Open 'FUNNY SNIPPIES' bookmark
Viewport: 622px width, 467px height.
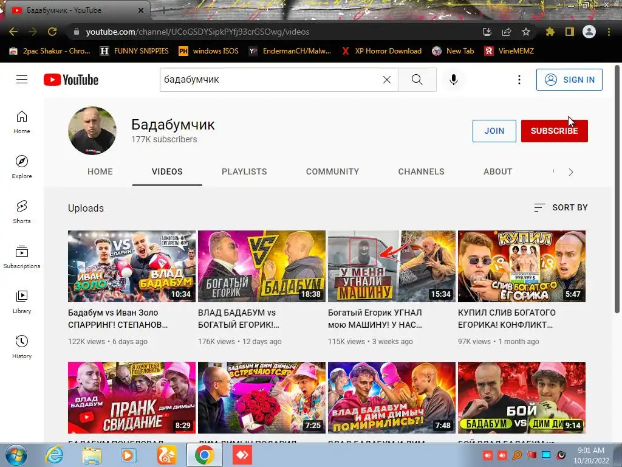pyautogui.click(x=134, y=51)
